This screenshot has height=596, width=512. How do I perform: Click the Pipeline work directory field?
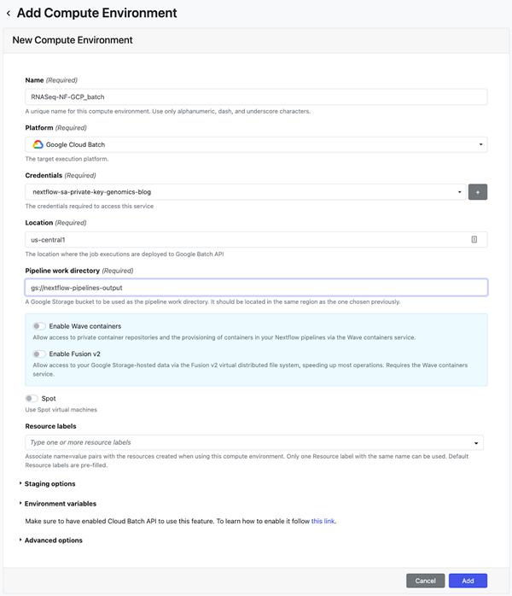pos(256,288)
